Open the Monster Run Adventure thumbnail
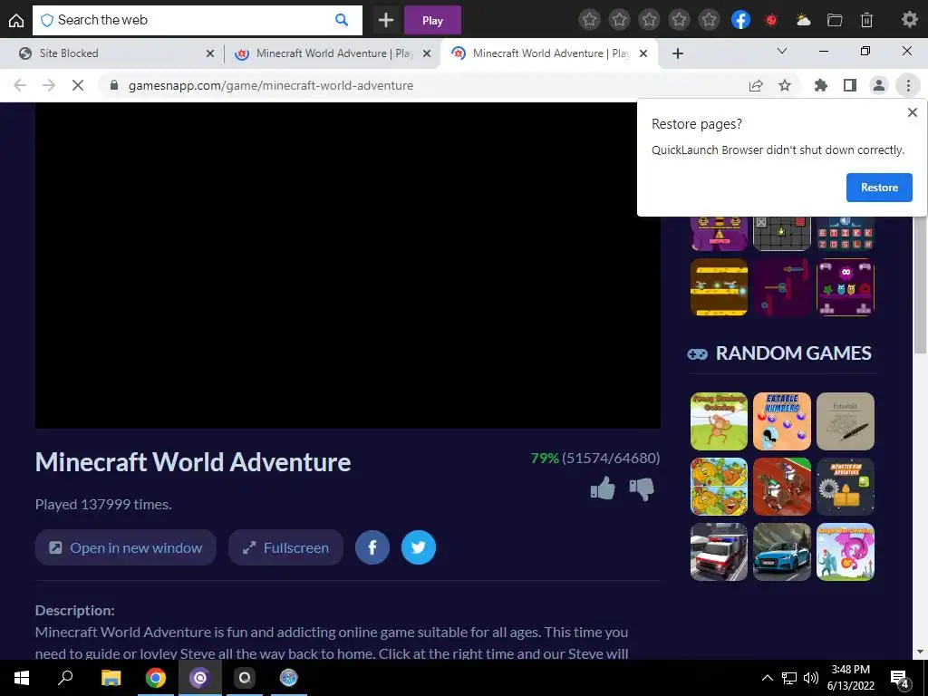The height and width of the screenshot is (696, 928). point(846,487)
